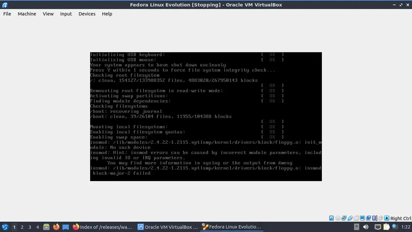Open the File menu
412x232 pixels.
(x=7, y=14)
